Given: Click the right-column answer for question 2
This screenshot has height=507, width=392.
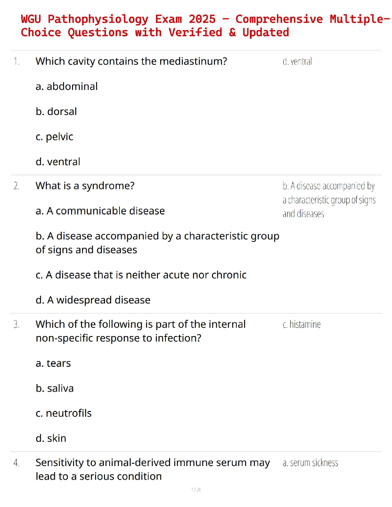Looking at the screenshot, I should click(x=329, y=200).
